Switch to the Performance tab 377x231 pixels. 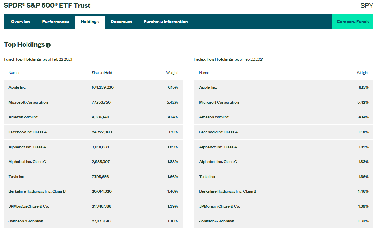pyautogui.click(x=56, y=22)
